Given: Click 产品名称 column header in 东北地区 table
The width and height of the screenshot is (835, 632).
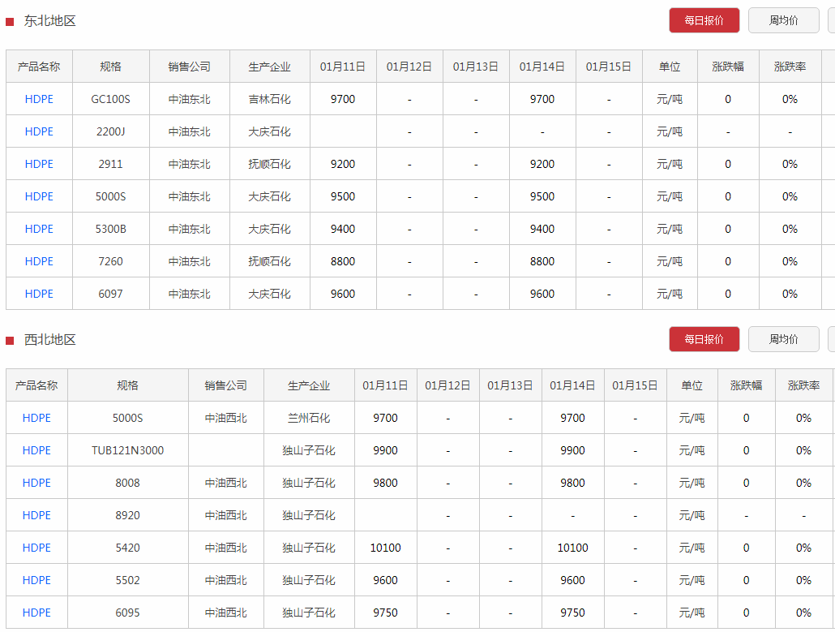Looking at the screenshot, I should pyautogui.click(x=39, y=67).
